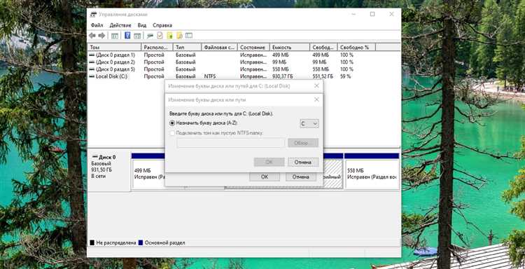Sort by Располо... column header
Screen dimensions: 525x269
pyautogui.click(x=157, y=48)
